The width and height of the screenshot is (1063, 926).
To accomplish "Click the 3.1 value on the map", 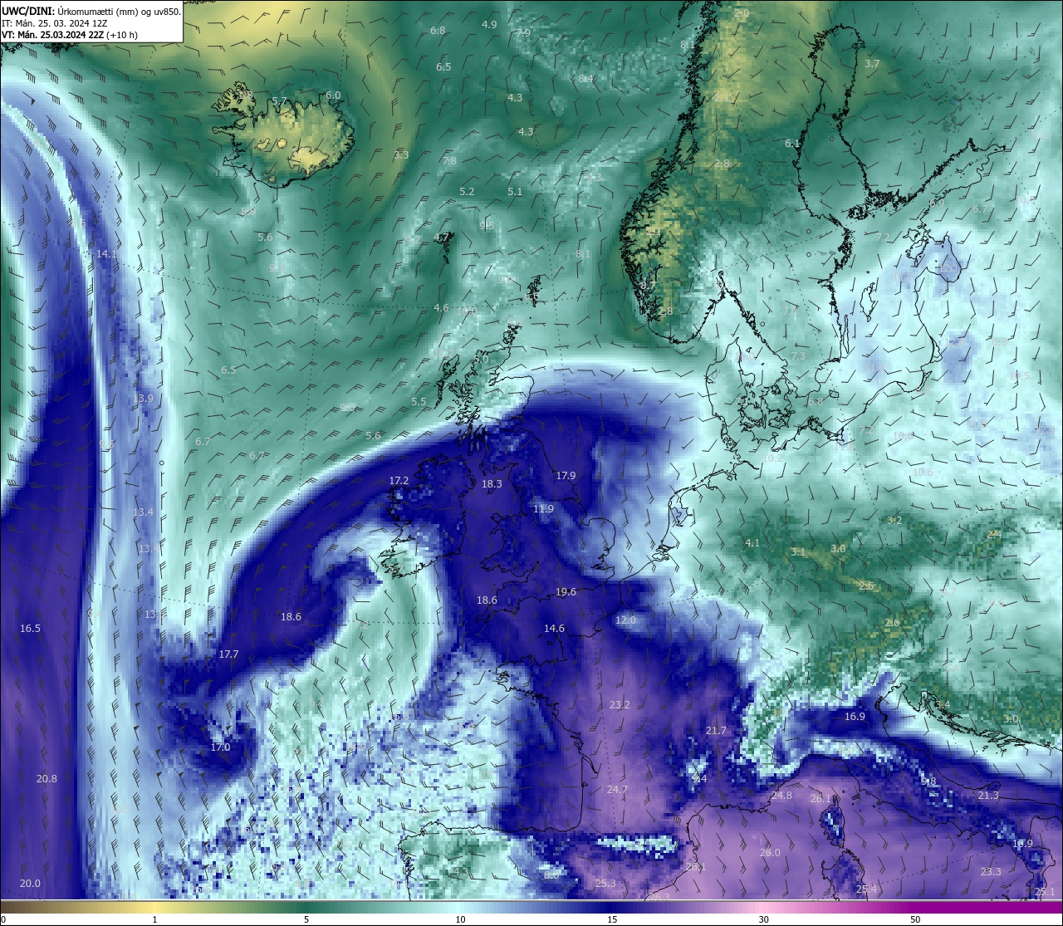I will pos(798,552).
